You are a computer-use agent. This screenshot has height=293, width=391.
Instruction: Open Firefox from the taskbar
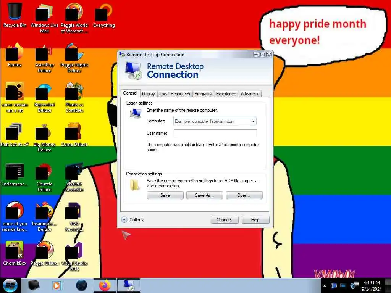point(105,285)
